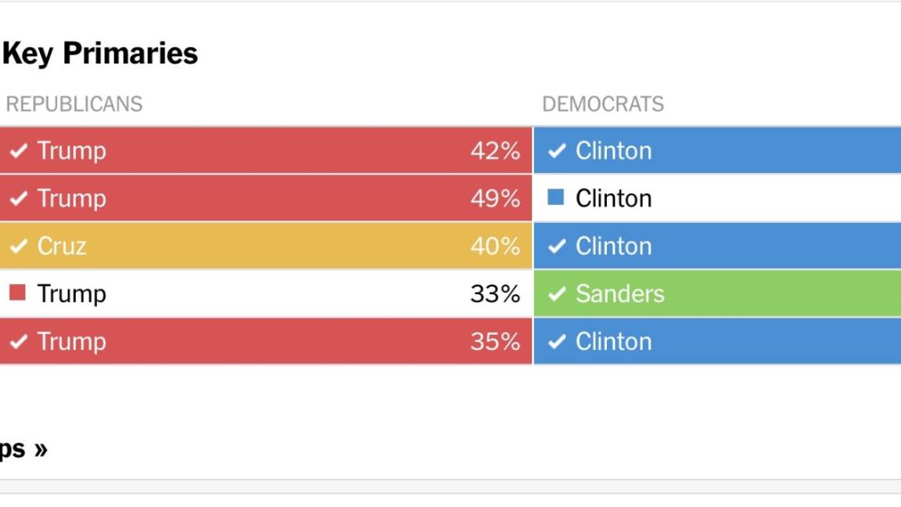Click the 49% result for Trump
Screen dimensions: 901x507
(501, 198)
